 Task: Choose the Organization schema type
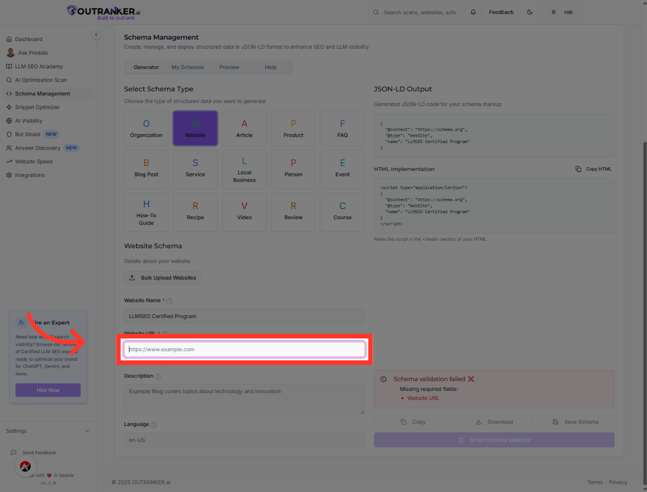[146, 128]
